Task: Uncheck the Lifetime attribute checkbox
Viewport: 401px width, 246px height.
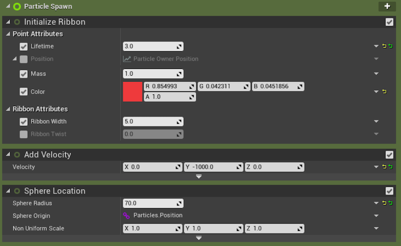Action: [24, 46]
